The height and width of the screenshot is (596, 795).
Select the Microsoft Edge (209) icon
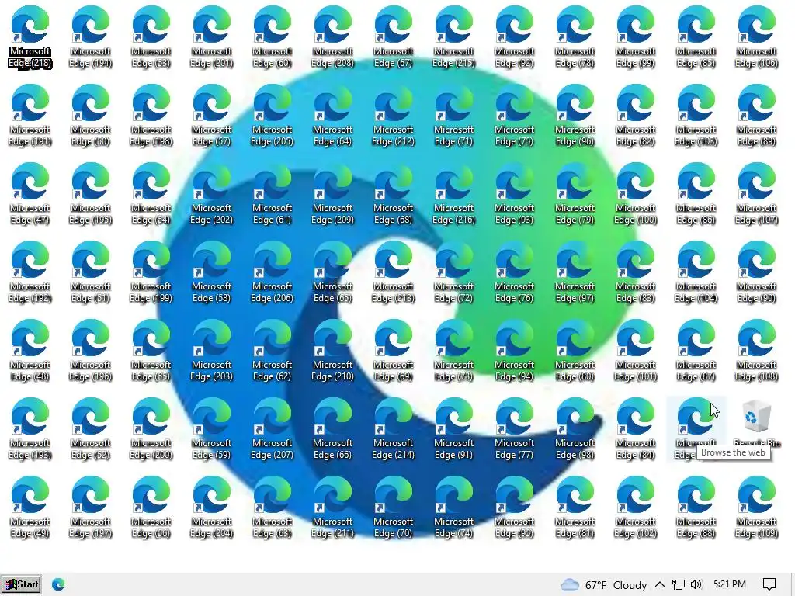[x=332, y=193]
